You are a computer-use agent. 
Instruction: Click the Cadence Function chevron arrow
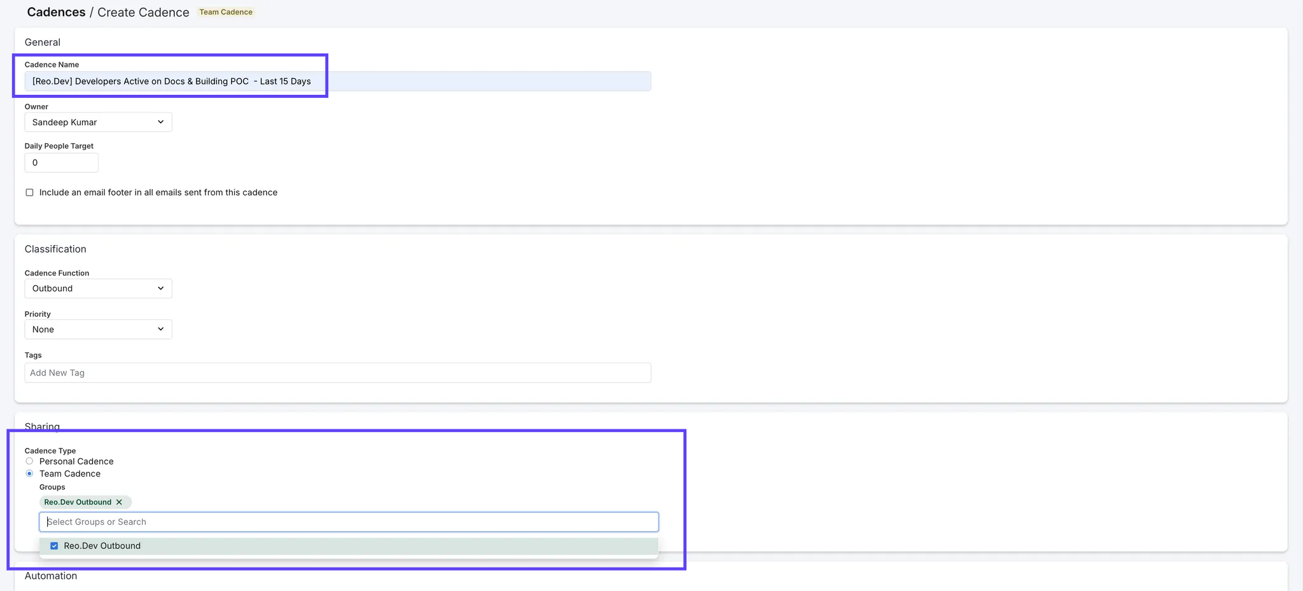(x=160, y=288)
